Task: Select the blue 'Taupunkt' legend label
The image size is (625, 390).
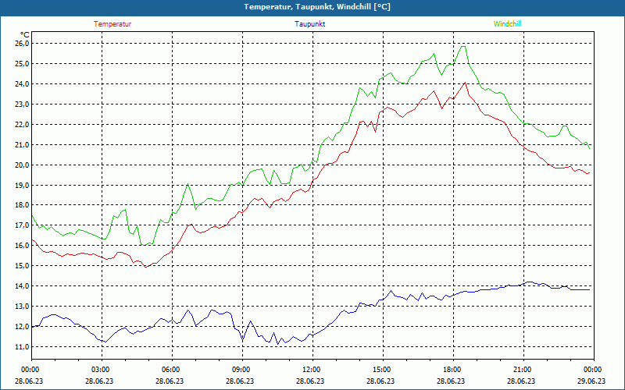Action: tap(309, 24)
